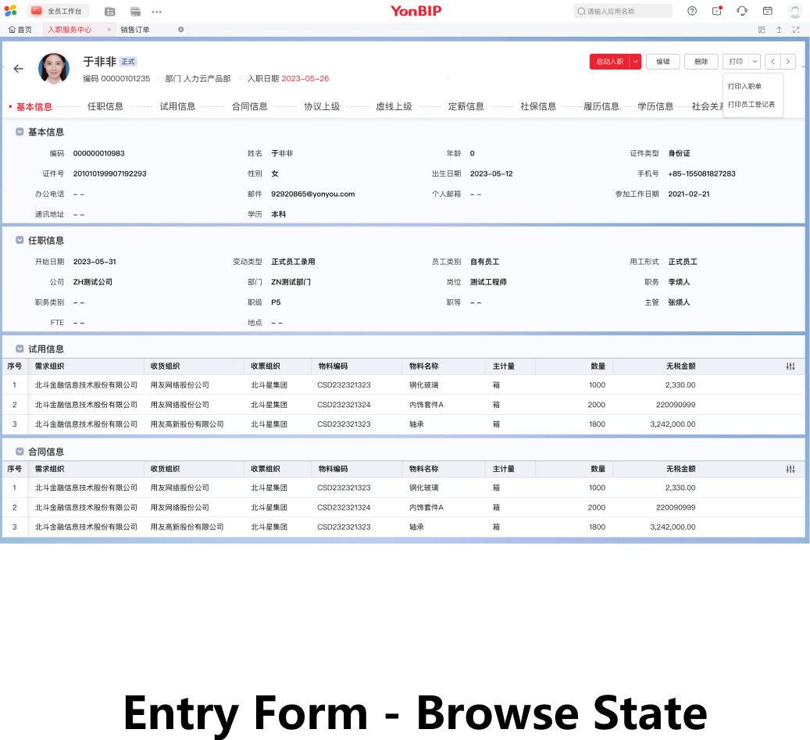Click the user avatar icon at top right
This screenshot has width=810, height=740.
(x=795, y=11)
